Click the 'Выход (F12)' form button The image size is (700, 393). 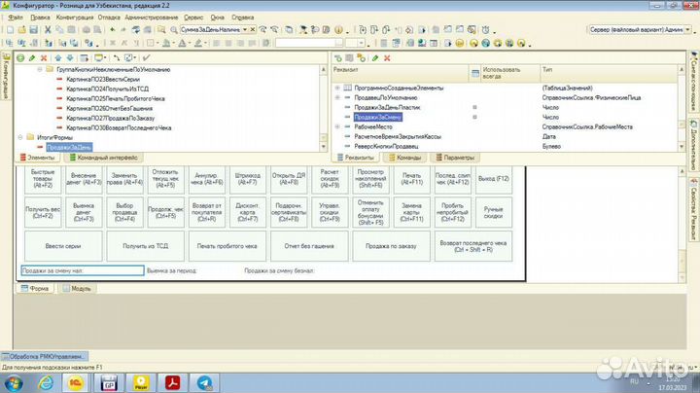pos(494,179)
